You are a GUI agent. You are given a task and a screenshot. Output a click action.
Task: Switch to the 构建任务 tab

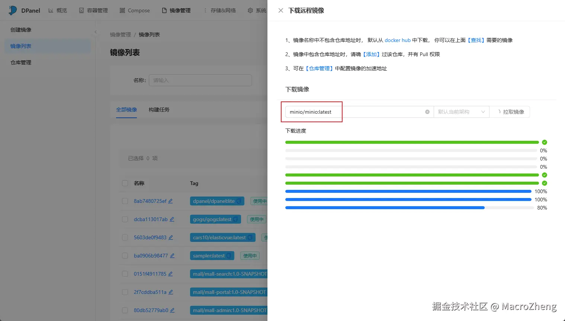(x=159, y=110)
